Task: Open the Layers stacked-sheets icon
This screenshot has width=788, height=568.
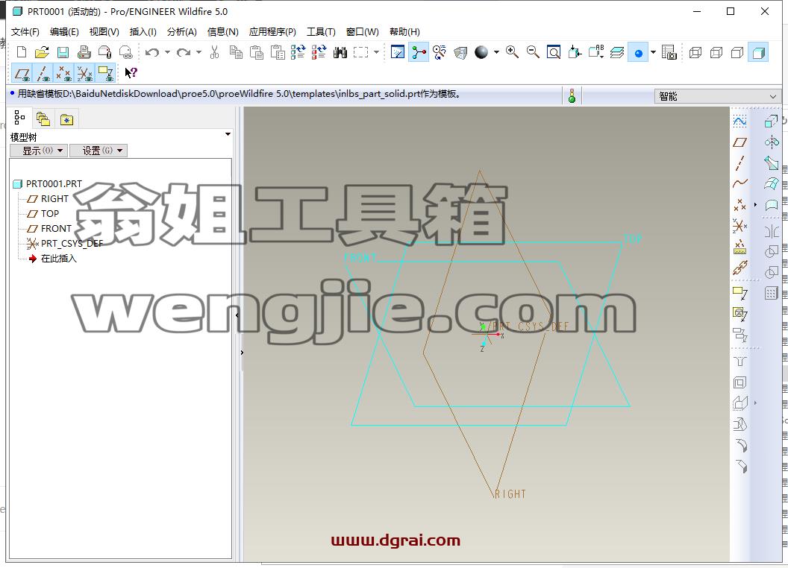Action: (x=617, y=52)
